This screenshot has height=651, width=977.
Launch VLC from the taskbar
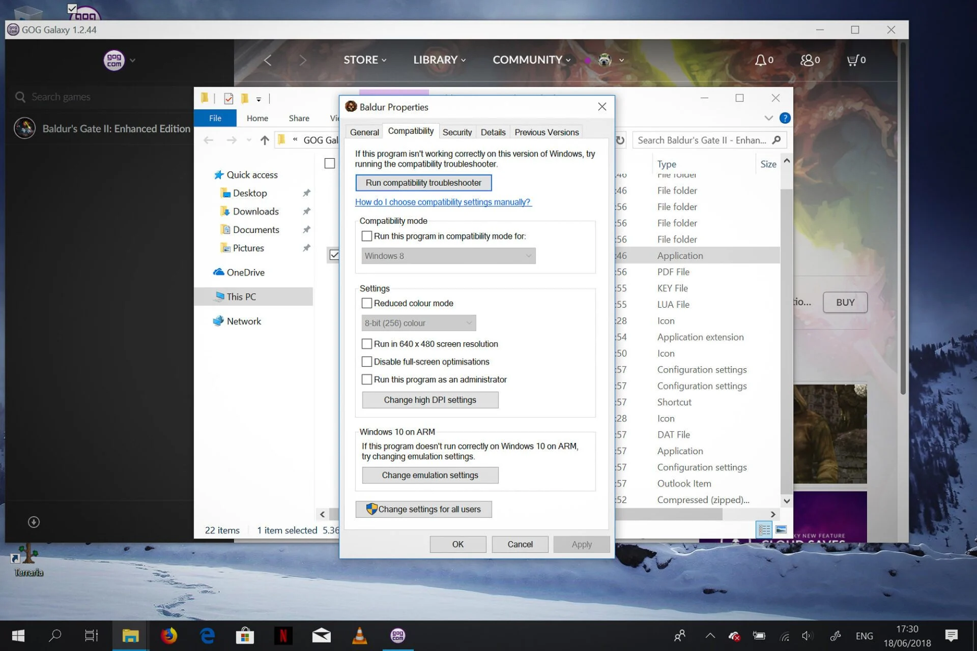(359, 636)
